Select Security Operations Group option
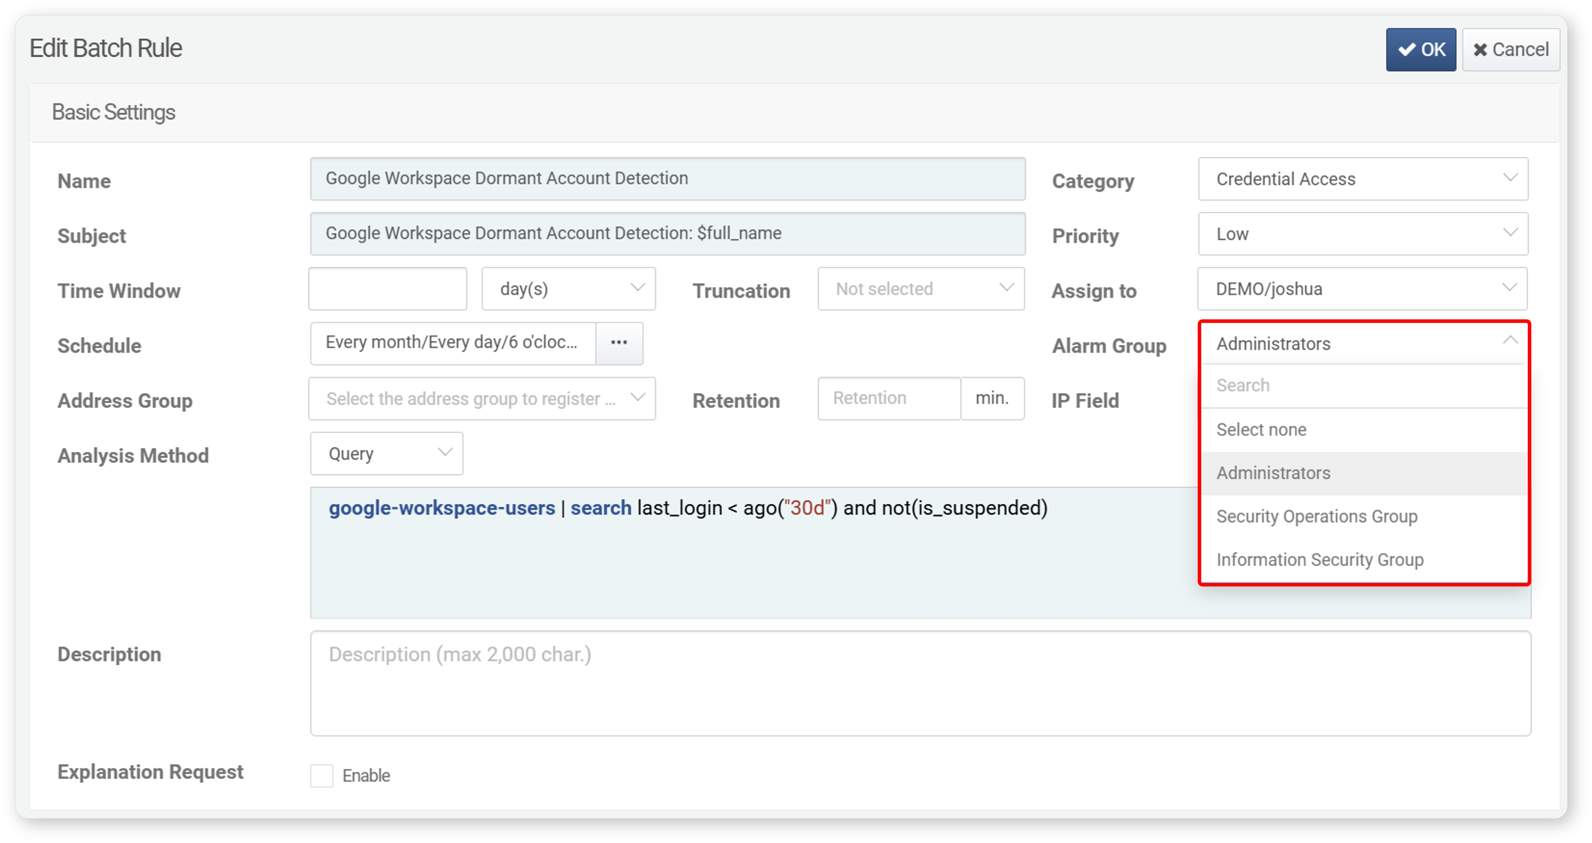1592x843 pixels. pyautogui.click(x=1364, y=517)
